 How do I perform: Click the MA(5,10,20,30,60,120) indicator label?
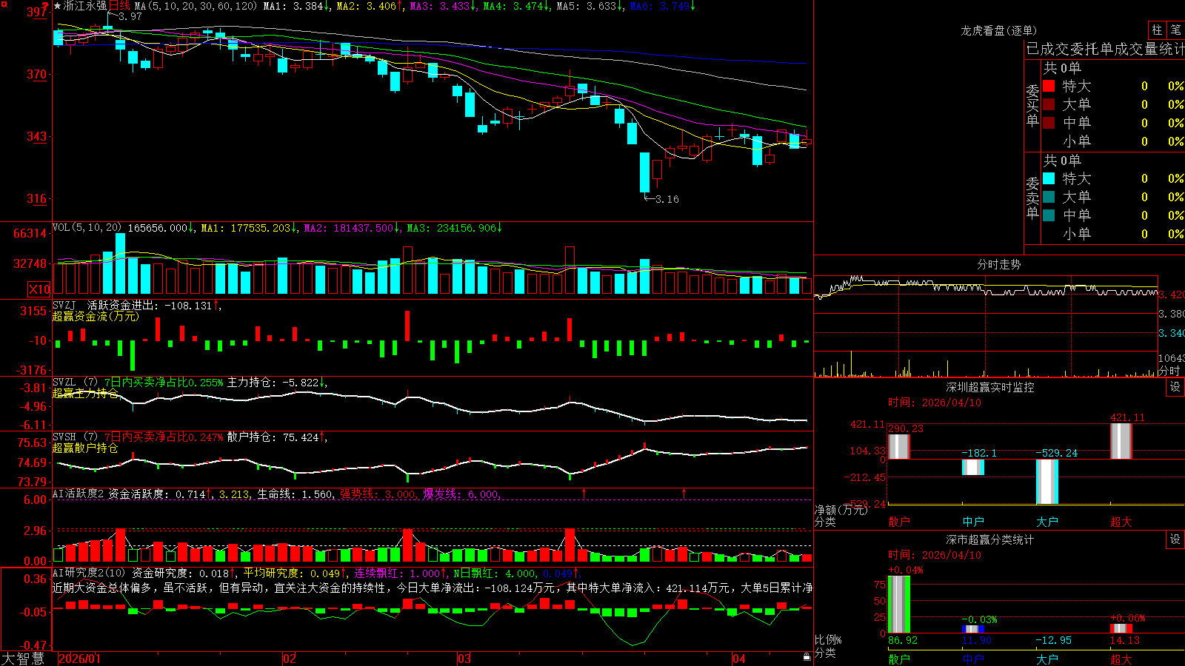point(196,6)
